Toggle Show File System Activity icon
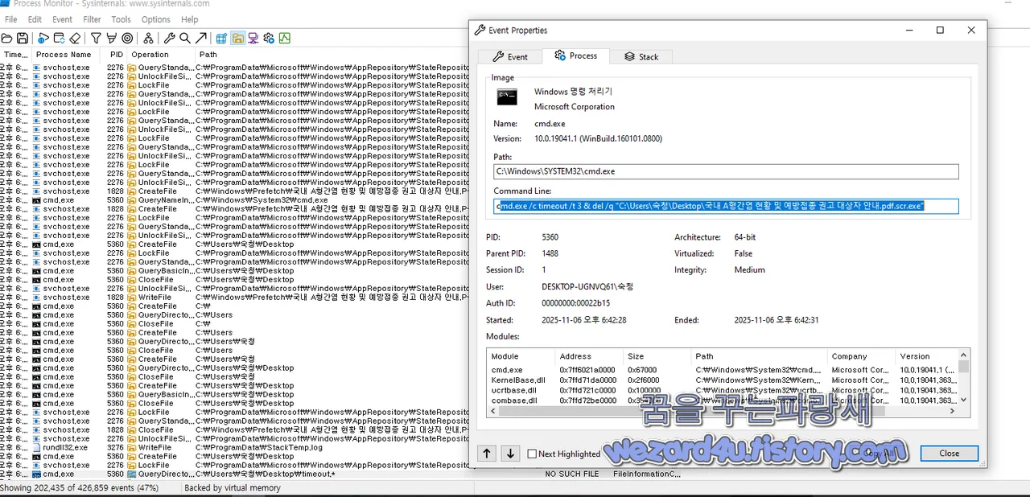This screenshot has height=497, width=1030. (x=238, y=38)
